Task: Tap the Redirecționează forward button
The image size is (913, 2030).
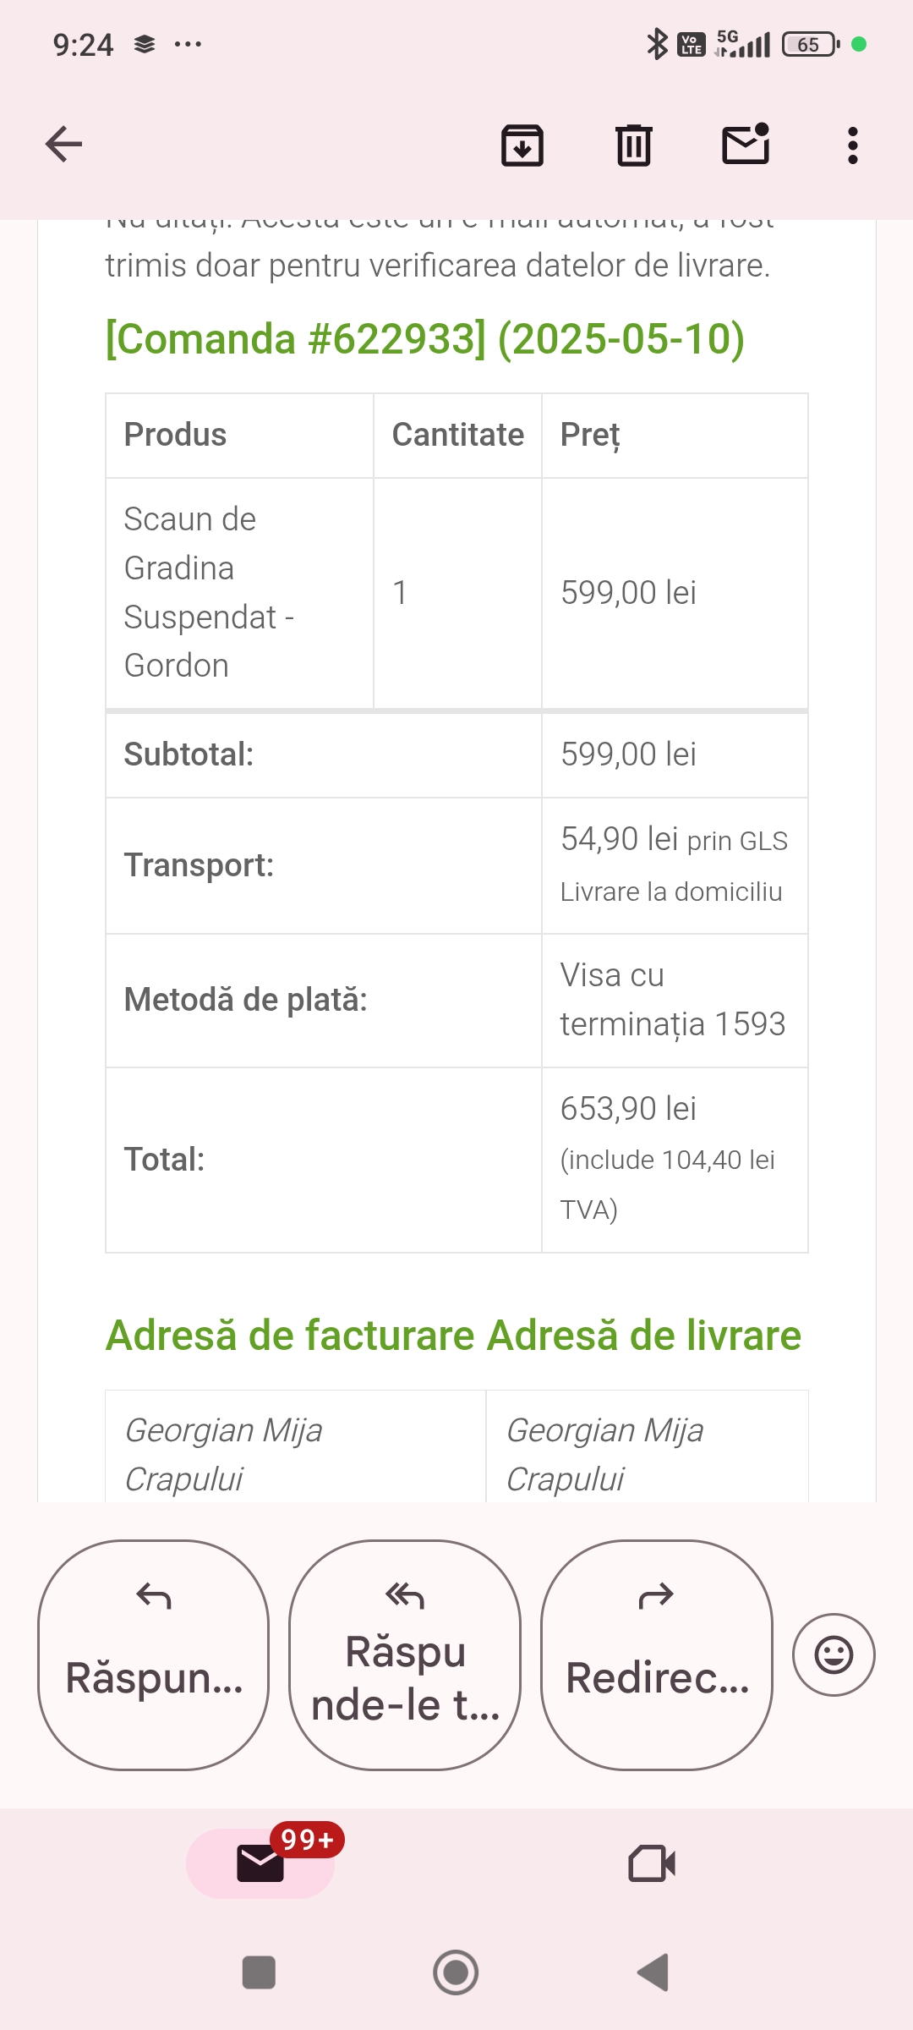Action: (657, 1654)
